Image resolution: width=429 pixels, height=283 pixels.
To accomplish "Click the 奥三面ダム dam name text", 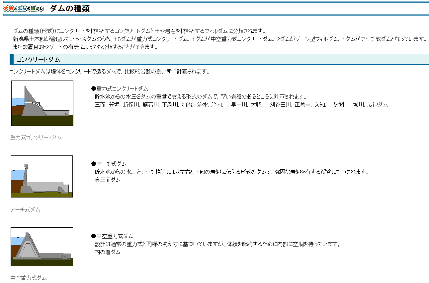I will [x=108, y=180].
